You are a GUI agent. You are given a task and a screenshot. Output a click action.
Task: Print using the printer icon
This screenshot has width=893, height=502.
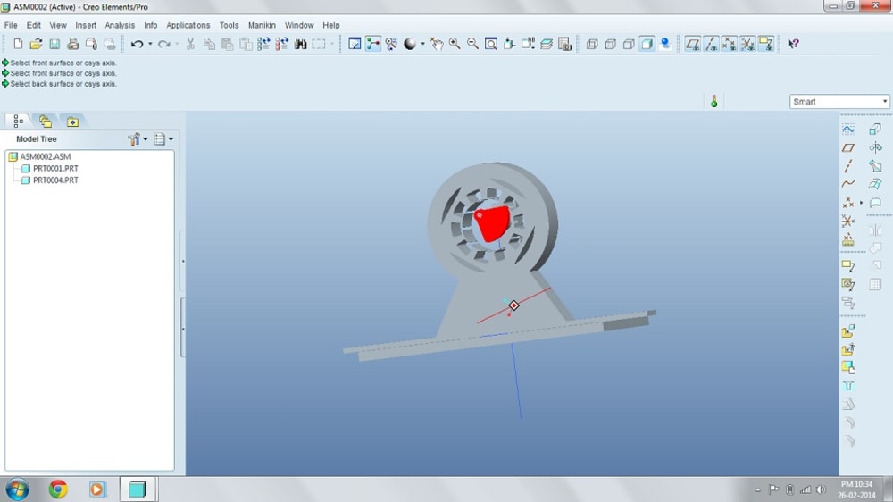click(73, 44)
